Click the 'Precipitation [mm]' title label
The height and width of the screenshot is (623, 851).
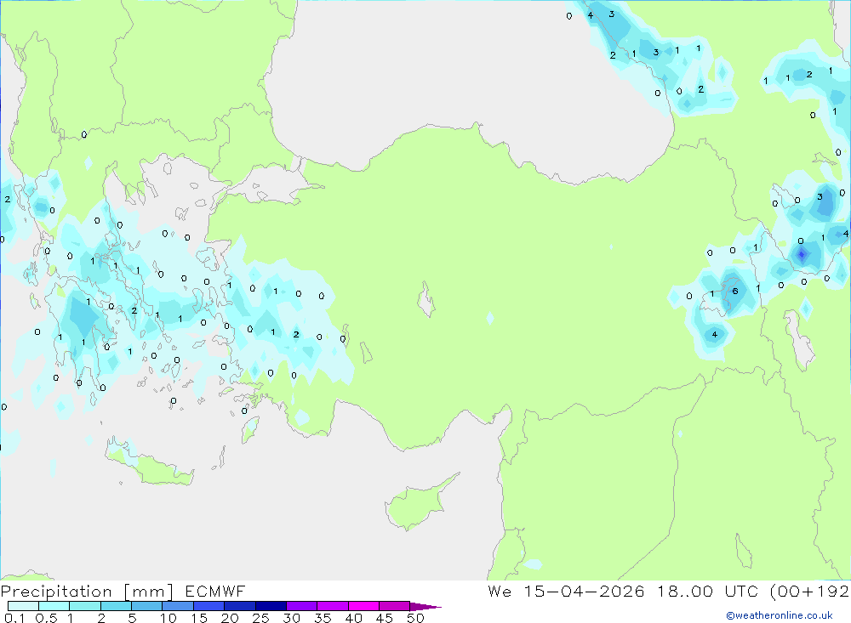tap(88, 592)
